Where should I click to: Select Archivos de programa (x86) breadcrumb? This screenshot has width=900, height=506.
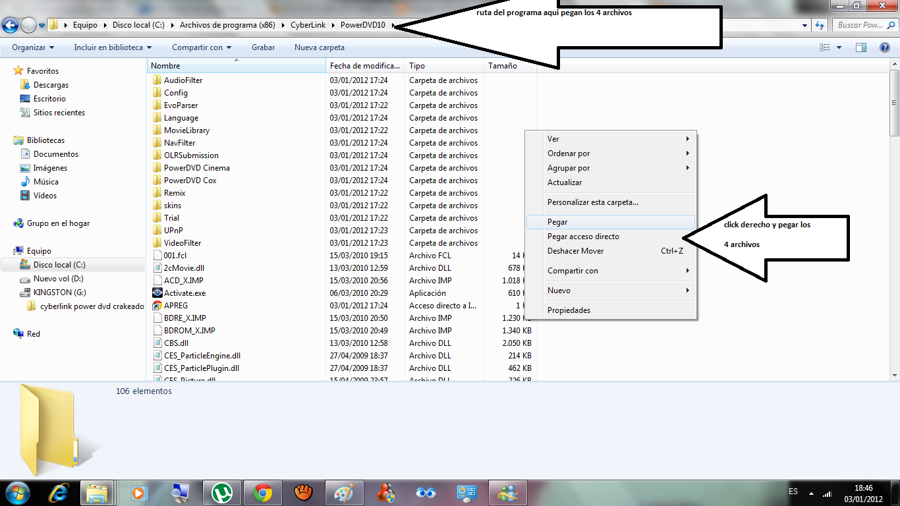point(227,25)
